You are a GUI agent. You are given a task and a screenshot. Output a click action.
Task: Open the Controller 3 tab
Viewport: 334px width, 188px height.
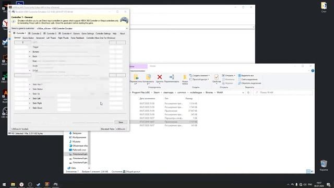point(50,33)
